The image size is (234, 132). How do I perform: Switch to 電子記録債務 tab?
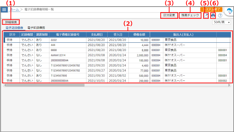(36, 28)
